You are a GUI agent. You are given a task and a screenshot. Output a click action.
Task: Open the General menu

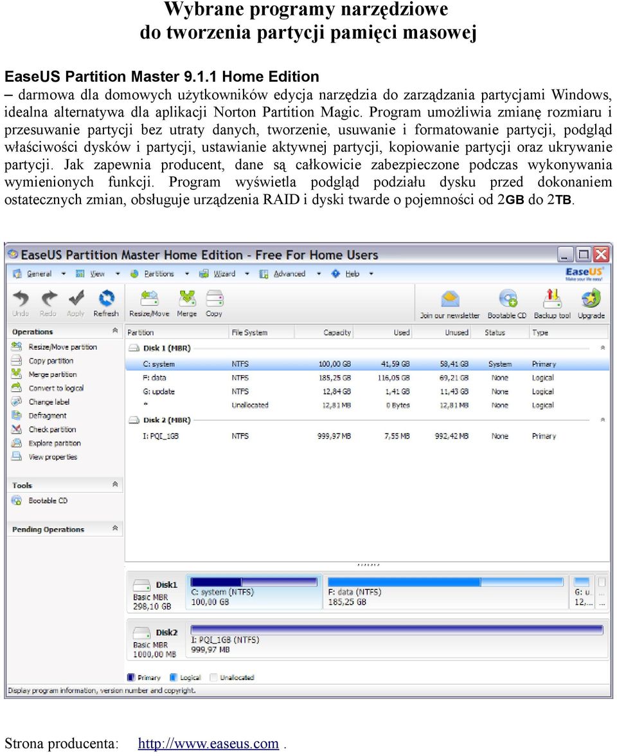coord(39,274)
